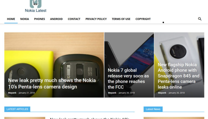Open the PRIVACY POLICY page

pos(96,19)
